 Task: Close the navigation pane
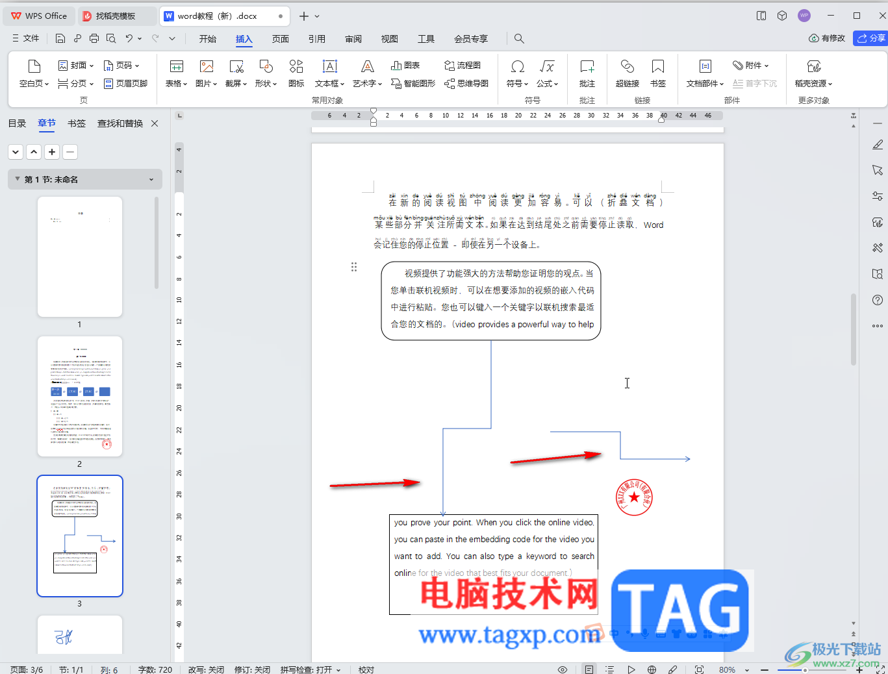[x=155, y=123]
